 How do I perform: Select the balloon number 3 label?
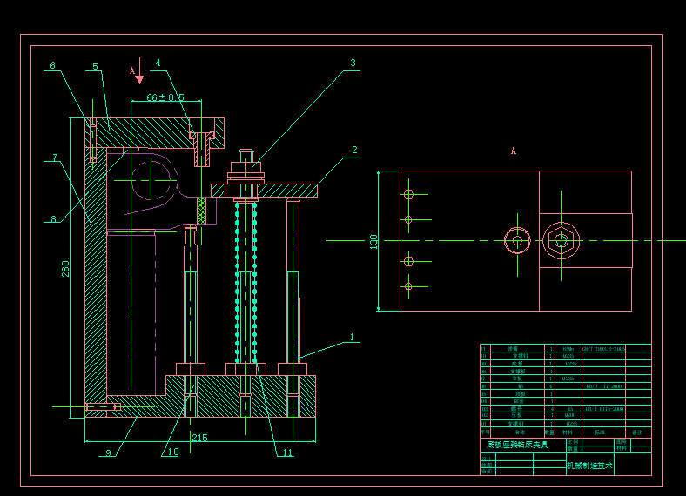click(353, 63)
